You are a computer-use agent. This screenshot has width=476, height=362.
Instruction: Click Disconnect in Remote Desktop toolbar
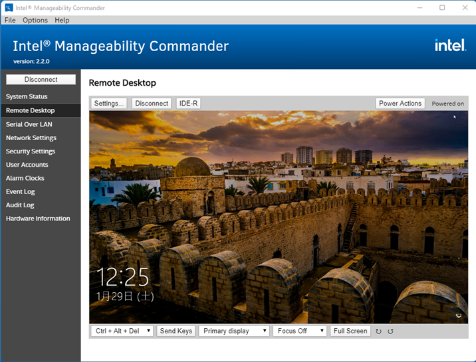(152, 104)
